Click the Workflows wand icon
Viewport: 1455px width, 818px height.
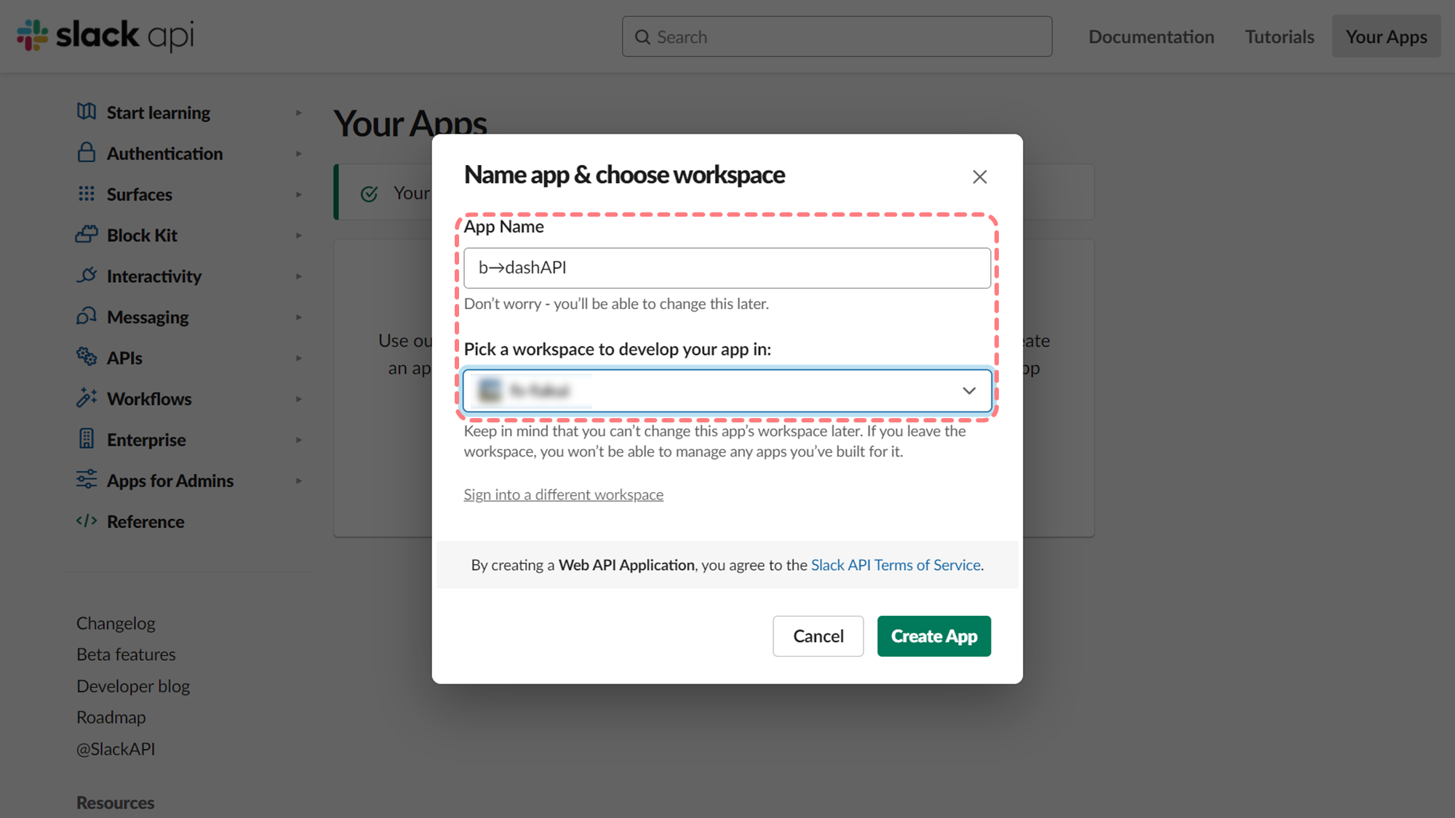(87, 398)
